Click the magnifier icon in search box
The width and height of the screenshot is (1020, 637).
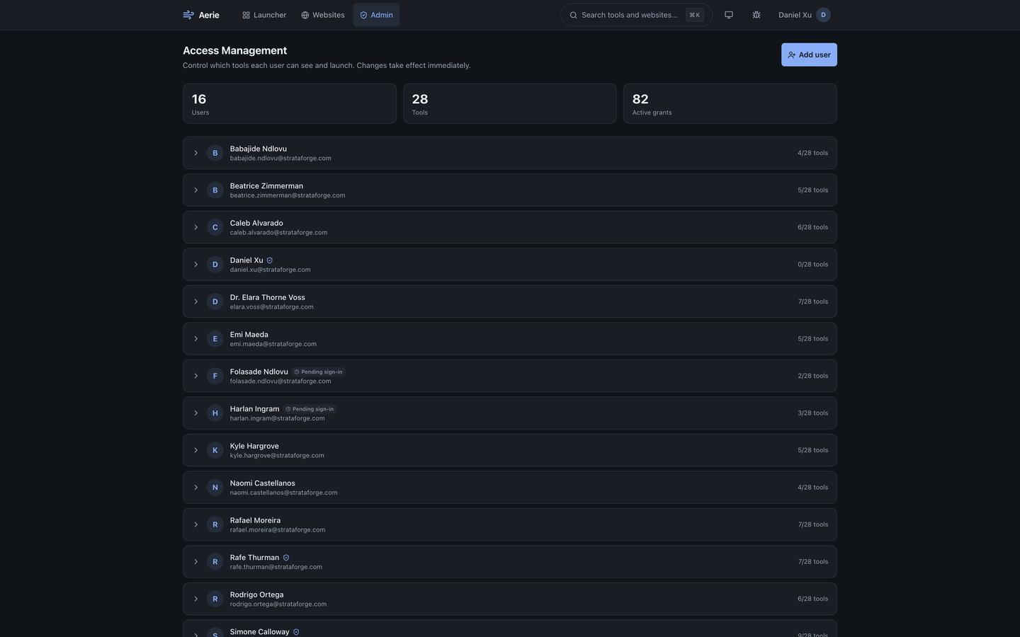(574, 15)
